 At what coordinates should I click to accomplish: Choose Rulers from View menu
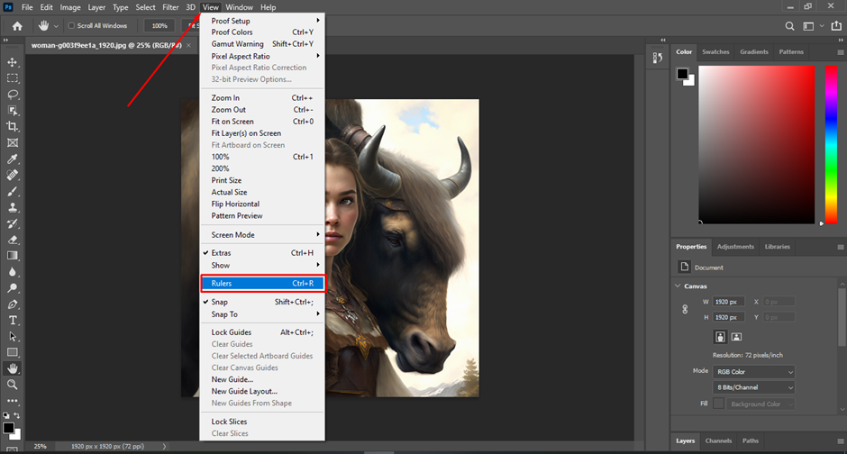(262, 283)
